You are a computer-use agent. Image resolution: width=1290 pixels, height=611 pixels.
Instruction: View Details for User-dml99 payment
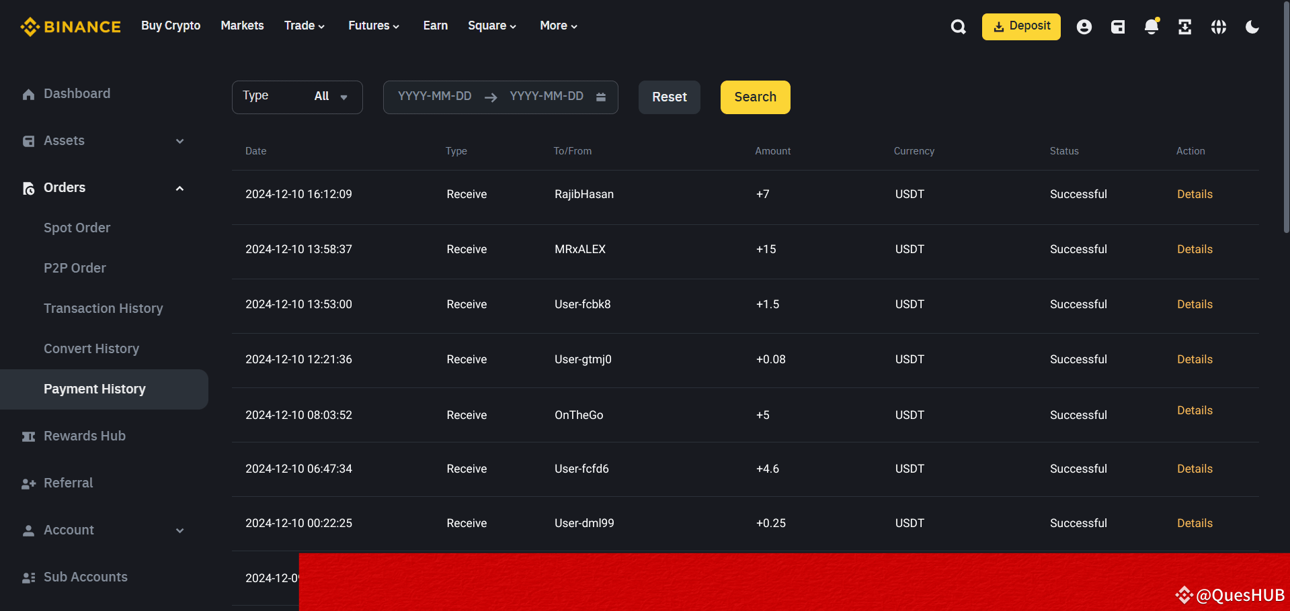pos(1195,523)
